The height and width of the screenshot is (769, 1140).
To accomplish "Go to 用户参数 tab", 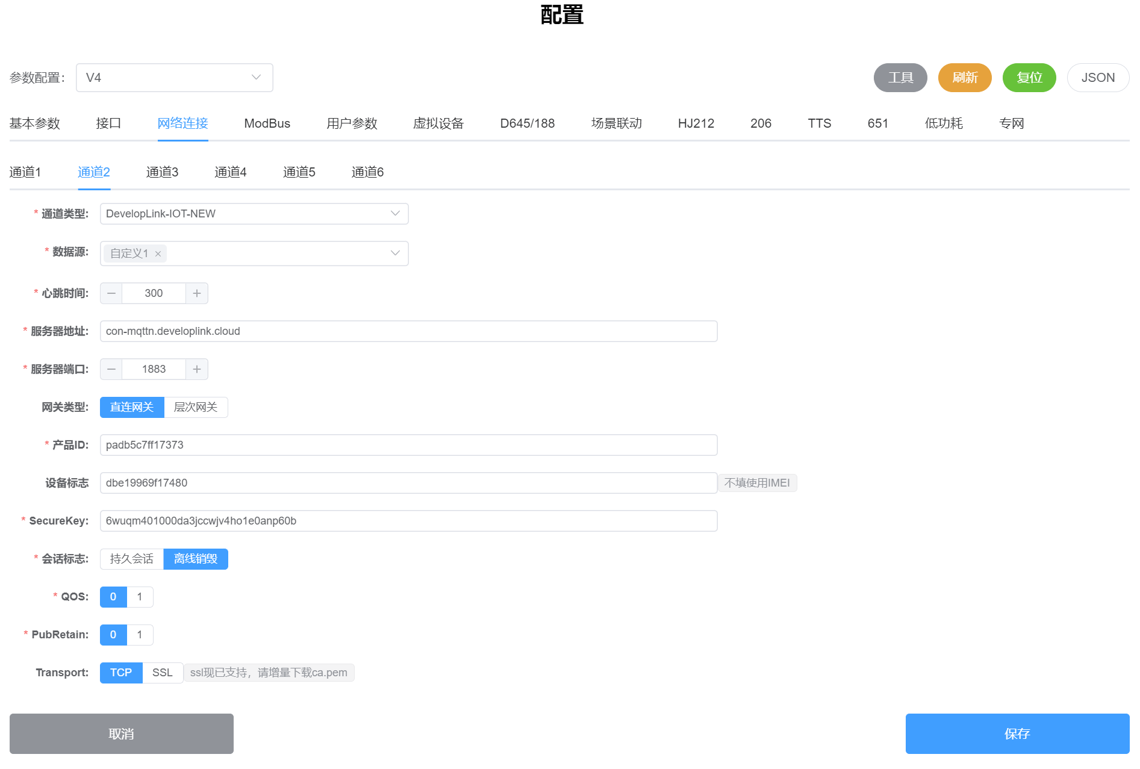I will [352, 123].
